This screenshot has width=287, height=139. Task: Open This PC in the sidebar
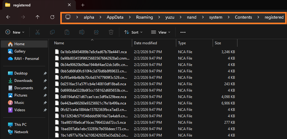point(20,125)
